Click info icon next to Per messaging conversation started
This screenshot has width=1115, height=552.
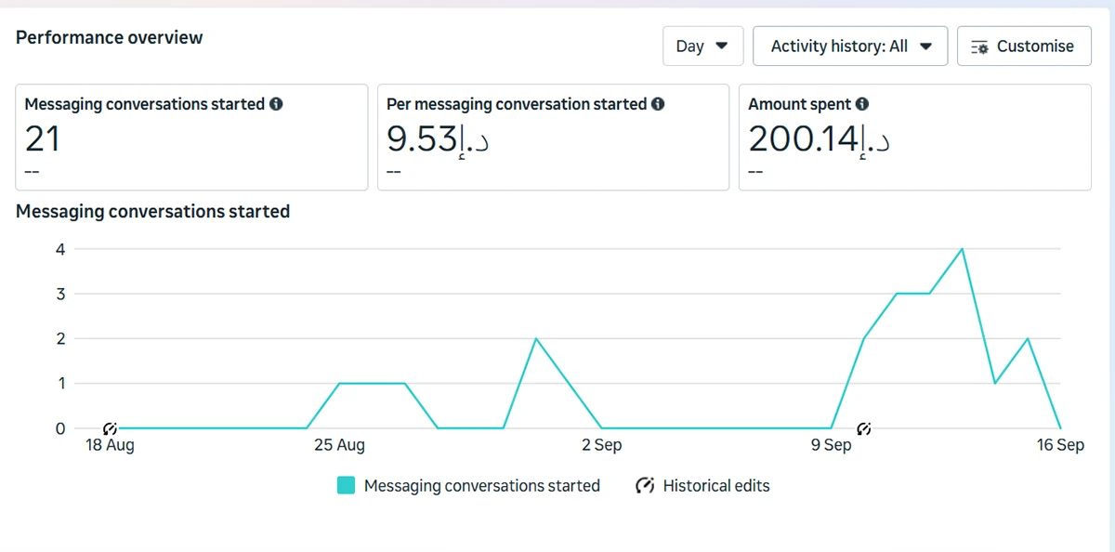658,105
